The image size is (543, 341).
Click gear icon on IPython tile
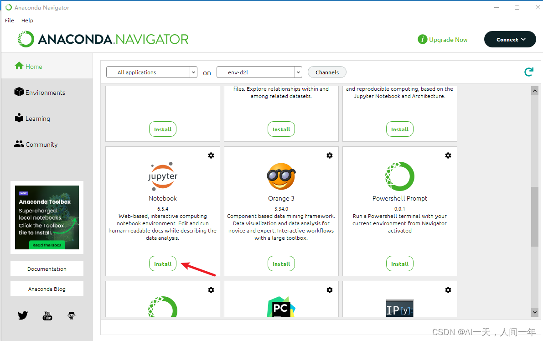pos(448,290)
